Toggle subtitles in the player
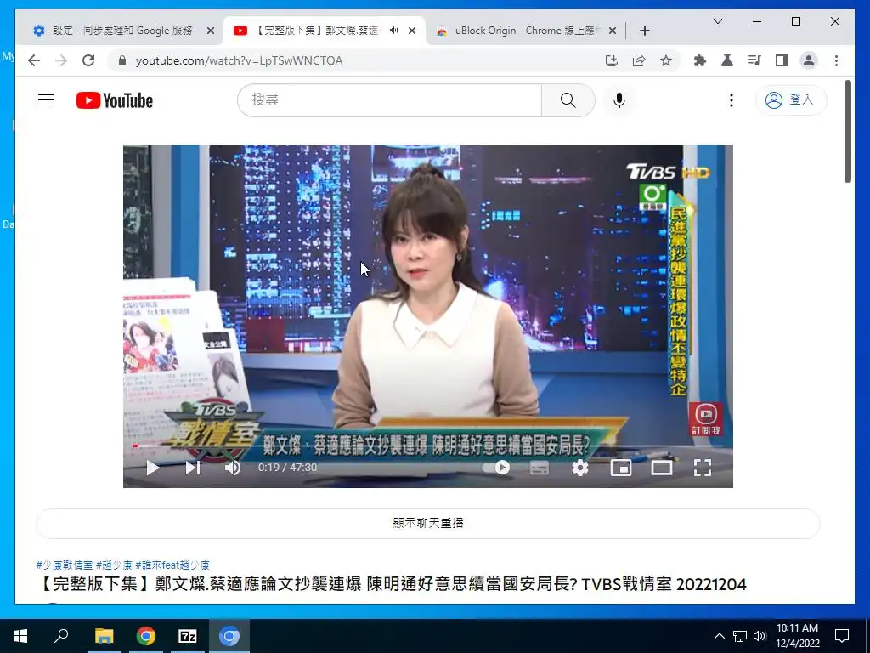 point(540,468)
